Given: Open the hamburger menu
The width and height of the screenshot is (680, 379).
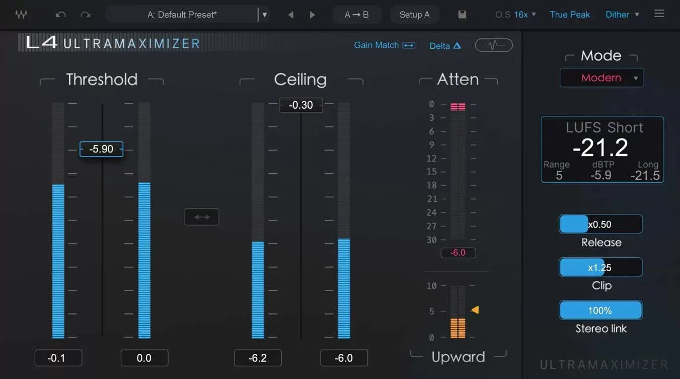Looking at the screenshot, I should [659, 14].
